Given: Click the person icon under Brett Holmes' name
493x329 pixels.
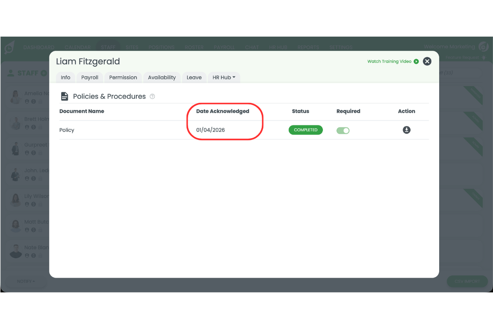Looking at the screenshot, I should pyautogui.click(x=27, y=127).
